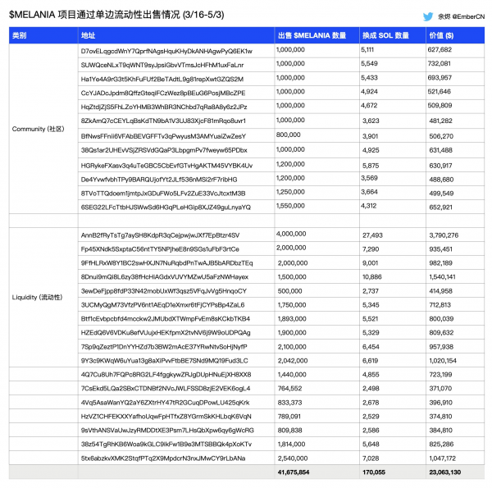
Task: Select address starting with CcYJADcJpdm8
Action: tap(163, 93)
